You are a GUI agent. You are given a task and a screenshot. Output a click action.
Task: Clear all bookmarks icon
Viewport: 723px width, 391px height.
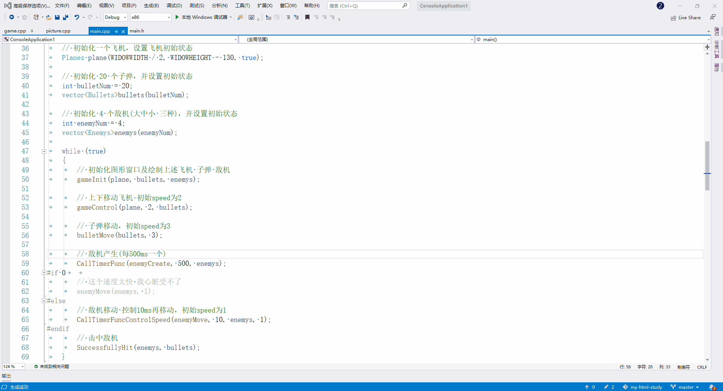pyautogui.click(x=332, y=17)
